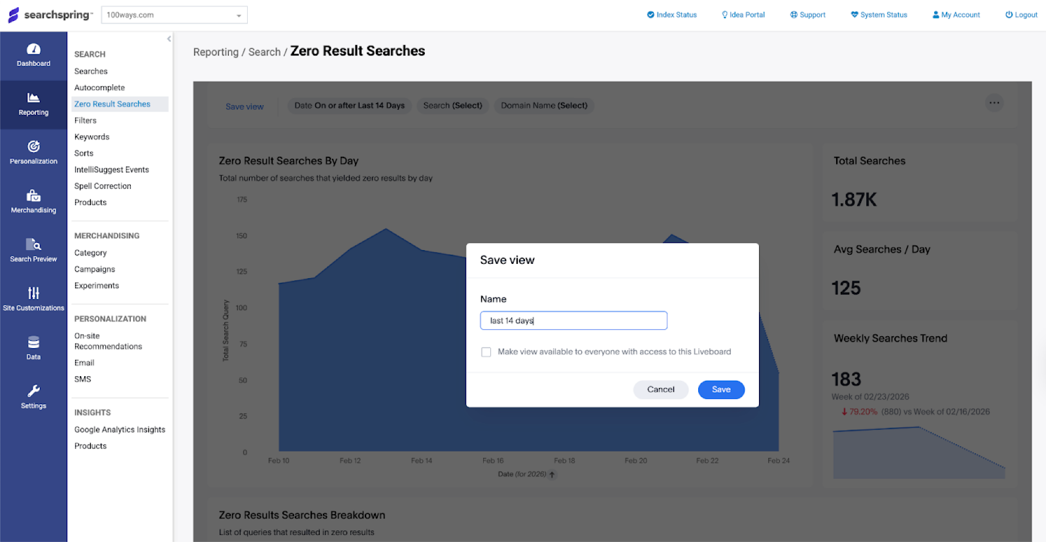The image size is (1046, 542).
Task: Open Search Preview icon
Action: coord(33,245)
